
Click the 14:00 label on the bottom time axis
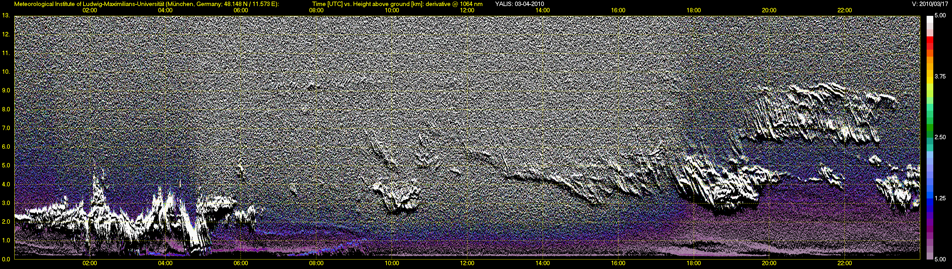tap(543, 264)
